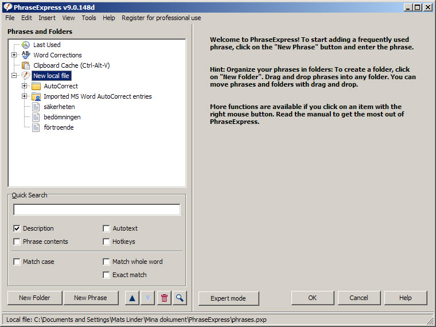Select Clipboard Cache (Ctrl-Alt-V) entry
The width and height of the screenshot is (436, 327).
click(x=72, y=65)
